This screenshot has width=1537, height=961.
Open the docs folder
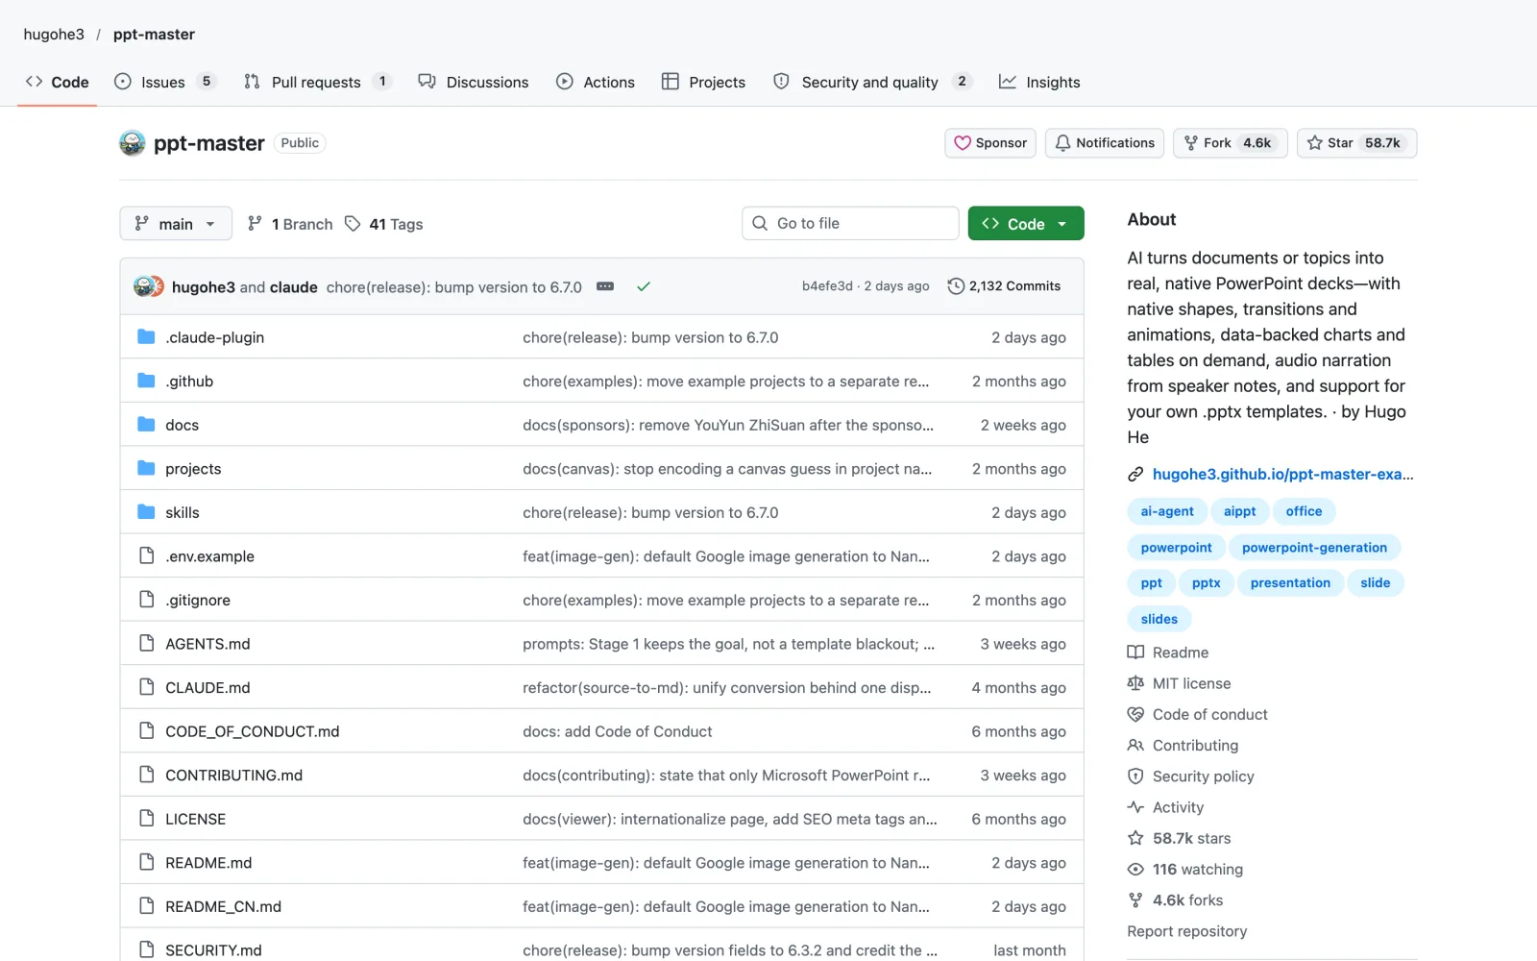182,425
